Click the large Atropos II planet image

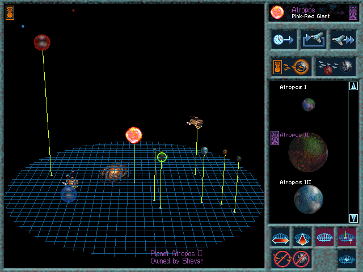308,152
